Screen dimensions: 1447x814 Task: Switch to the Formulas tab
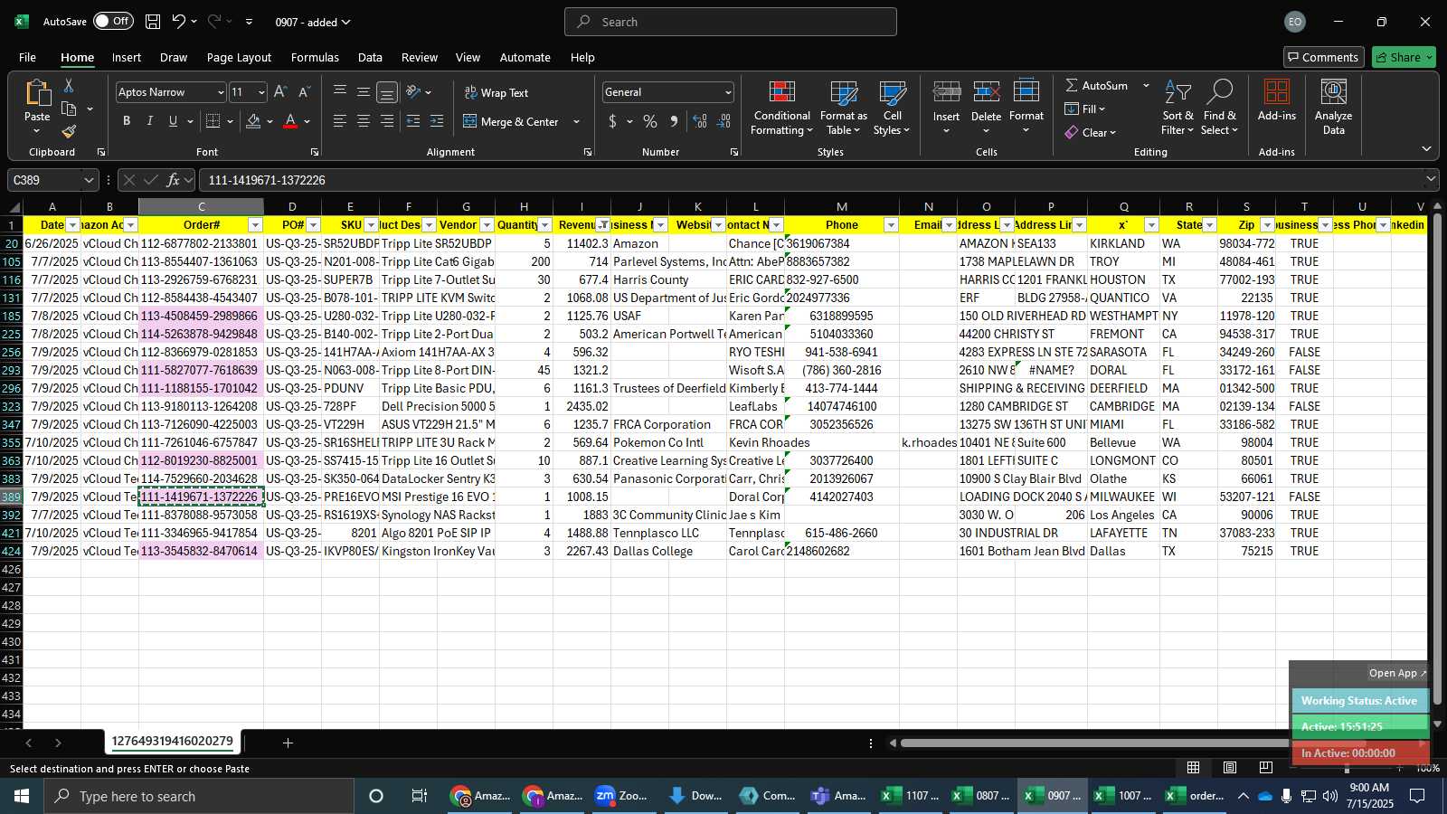[x=315, y=57]
